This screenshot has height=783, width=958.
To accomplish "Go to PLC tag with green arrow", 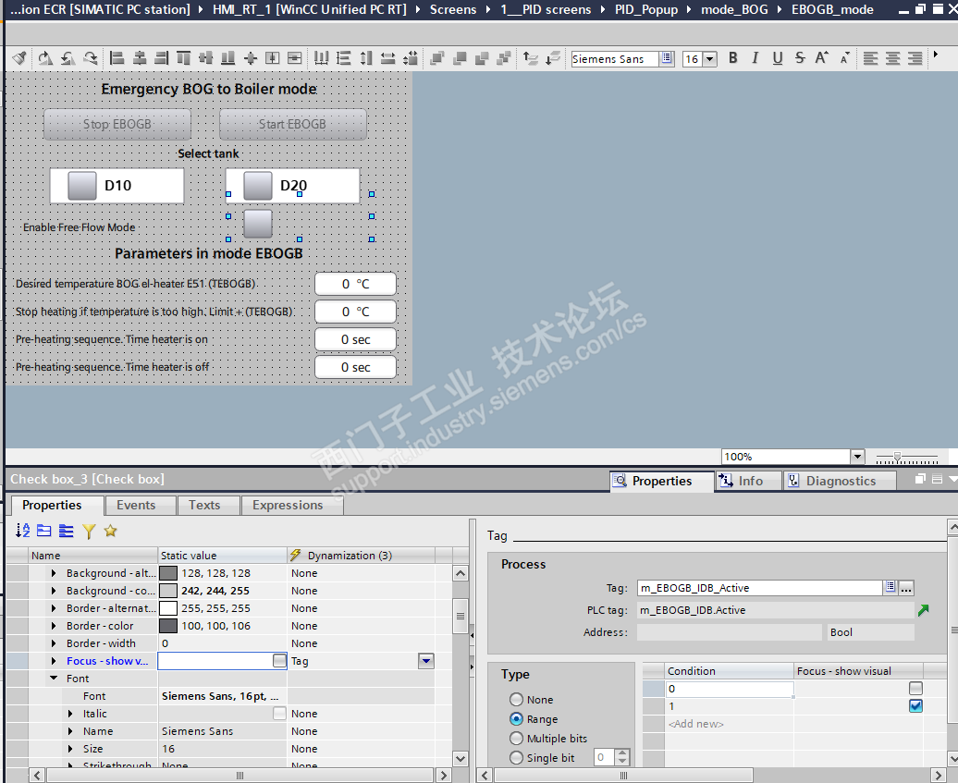I will pos(923,609).
